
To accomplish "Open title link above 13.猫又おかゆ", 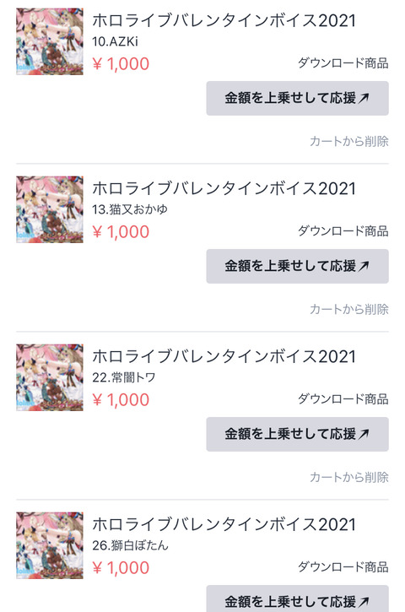I will tap(224, 188).
